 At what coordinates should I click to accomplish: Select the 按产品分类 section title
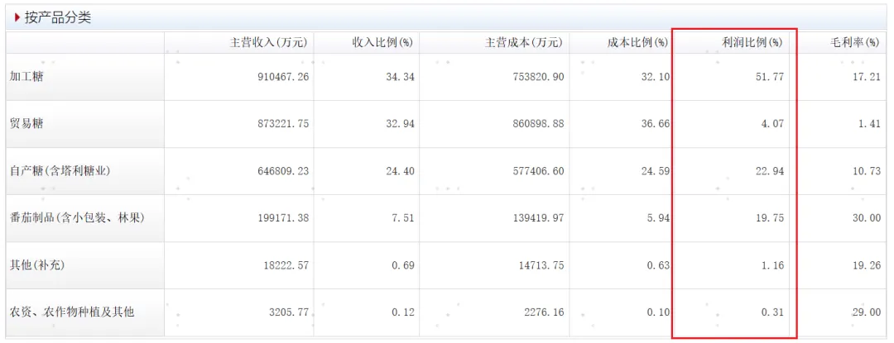(x=58, y=18)
